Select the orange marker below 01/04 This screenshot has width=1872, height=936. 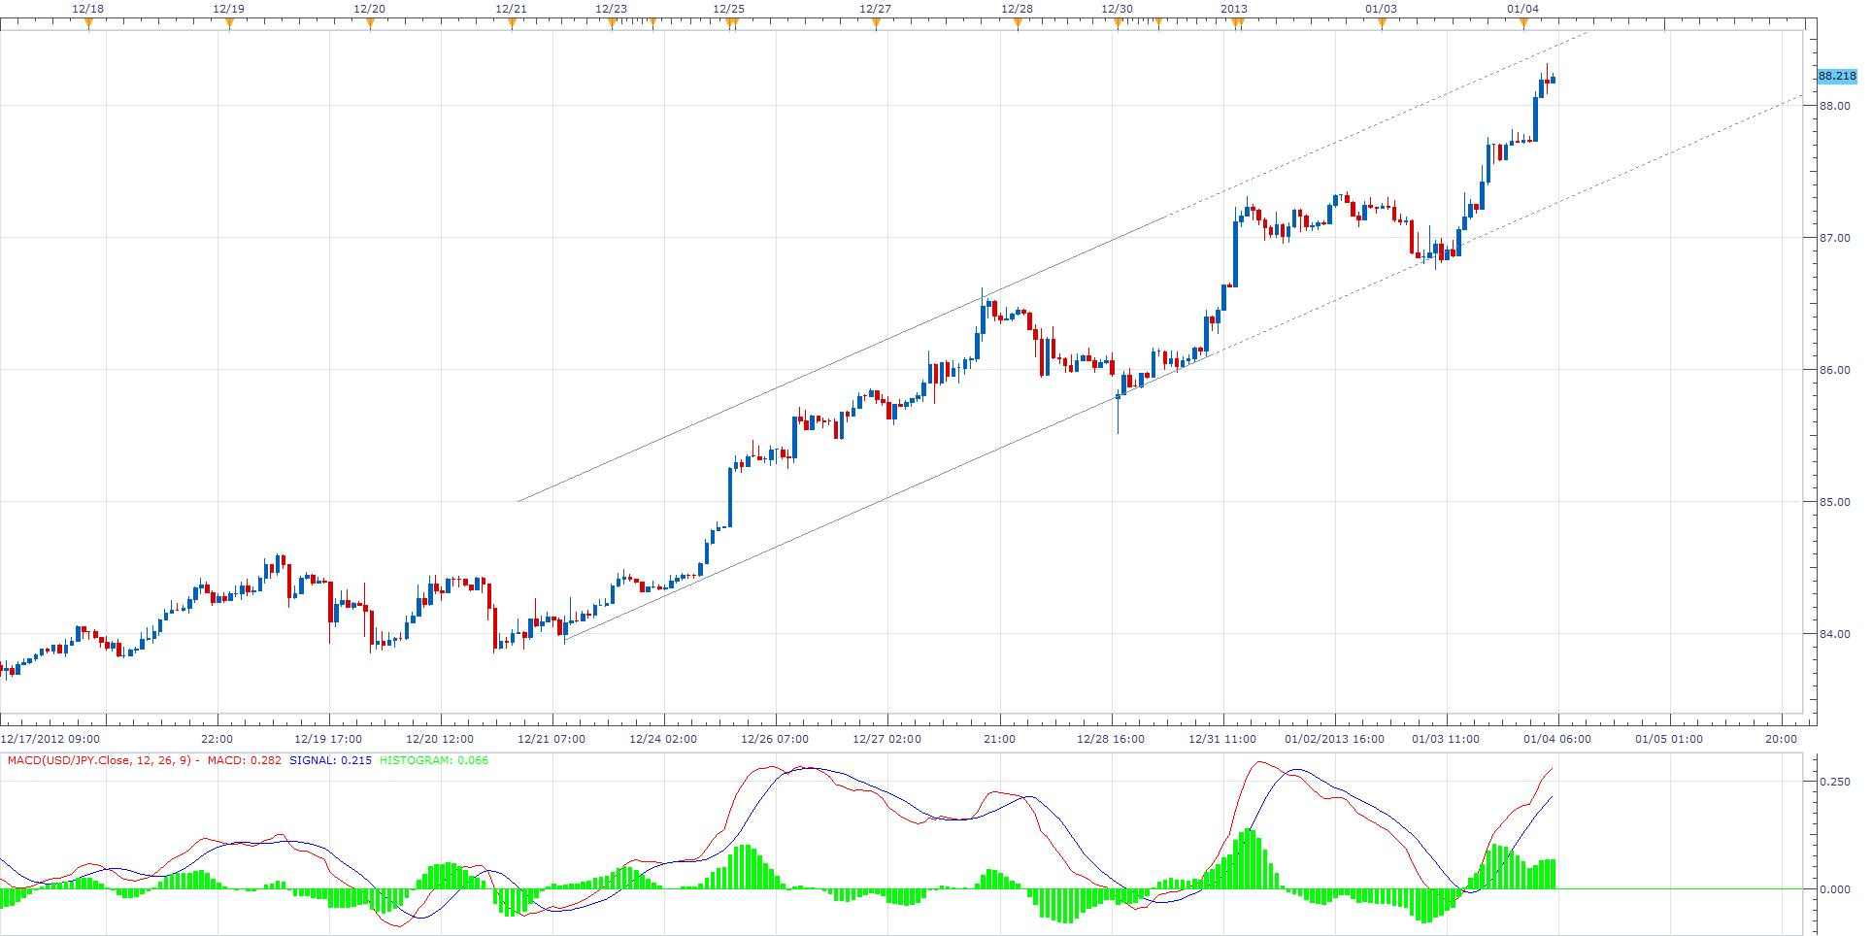[x=1522, y=24]
